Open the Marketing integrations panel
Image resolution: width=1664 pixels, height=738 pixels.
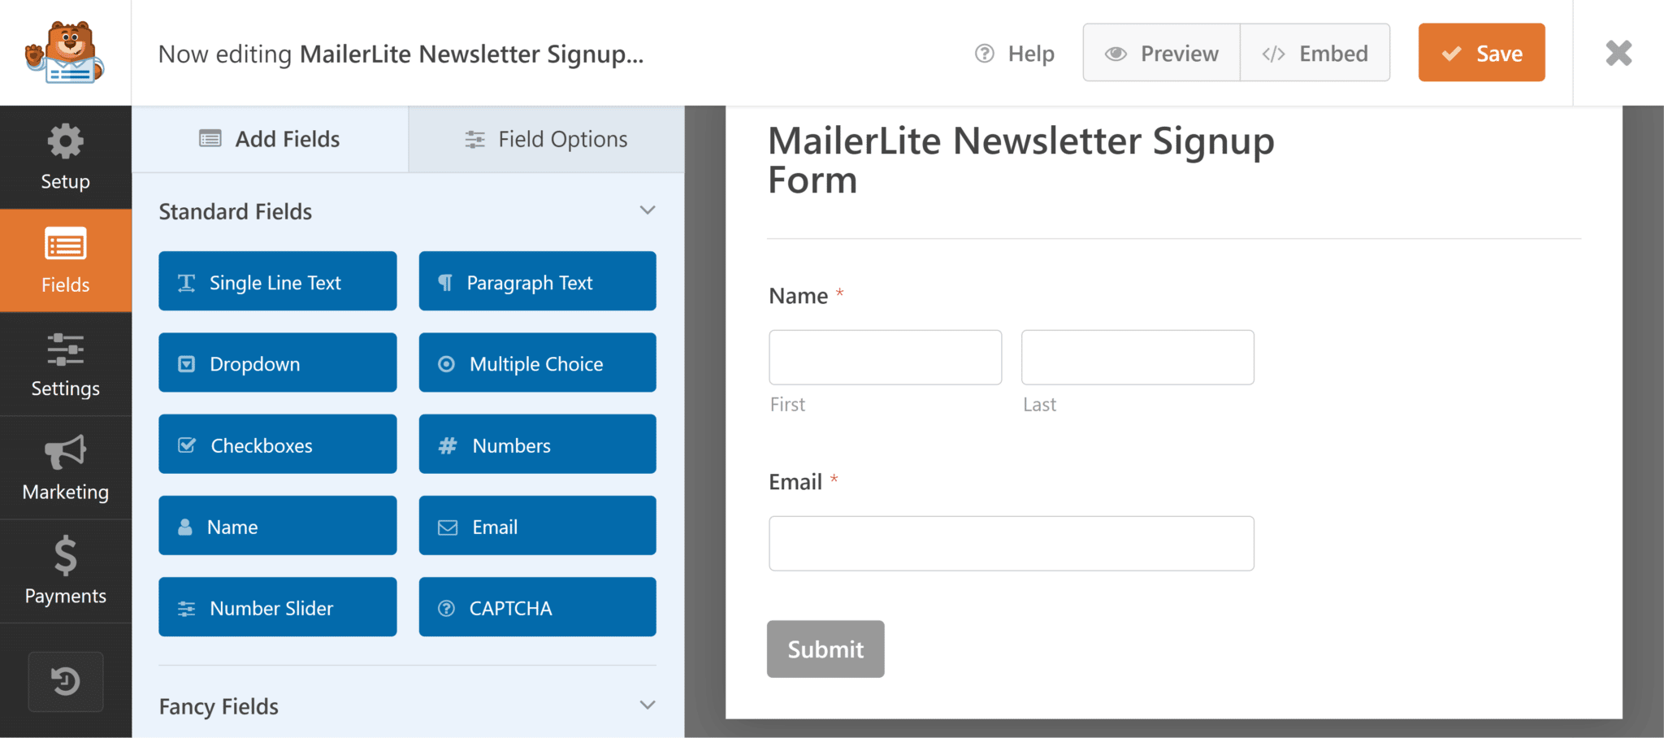click(x=65, y=468)
